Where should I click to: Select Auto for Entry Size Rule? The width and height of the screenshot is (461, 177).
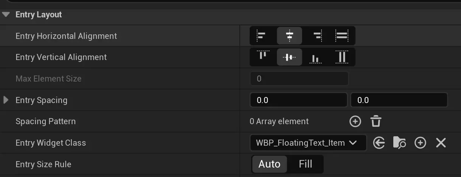point(269,164)
